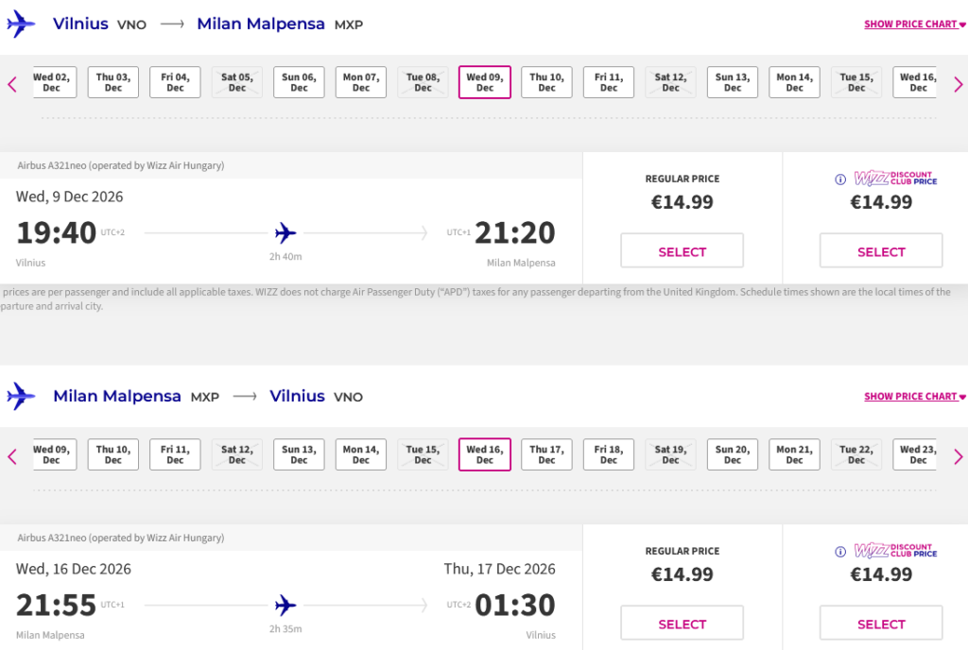Expand outbound Show Price Chart
Viewport: 968px width, 650px height.
pos(915,24)
